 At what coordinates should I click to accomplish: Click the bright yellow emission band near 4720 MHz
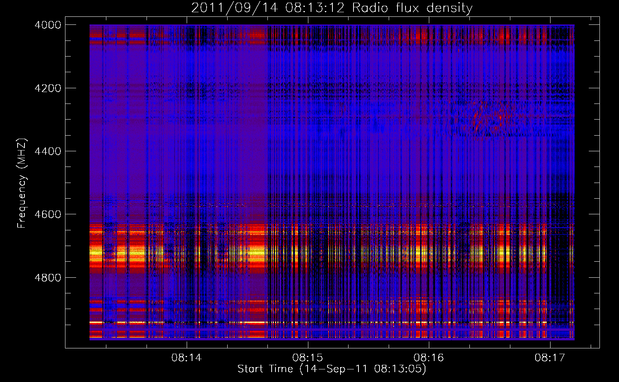[332, 253]
